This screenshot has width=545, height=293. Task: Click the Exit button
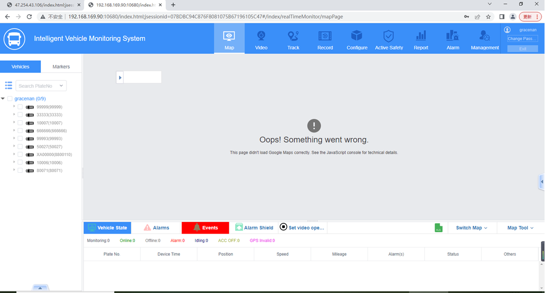pyautogui.click(x=522, y=49)
